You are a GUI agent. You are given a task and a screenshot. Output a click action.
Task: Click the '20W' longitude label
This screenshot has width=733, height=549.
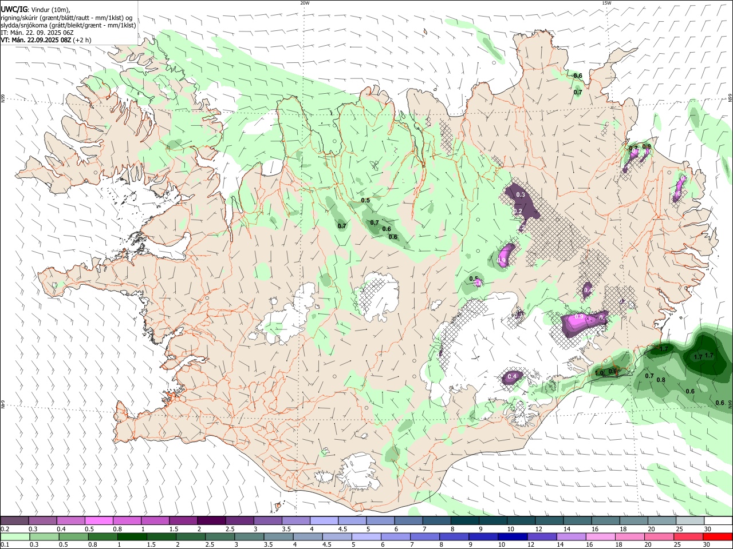[x=305, y=3]
